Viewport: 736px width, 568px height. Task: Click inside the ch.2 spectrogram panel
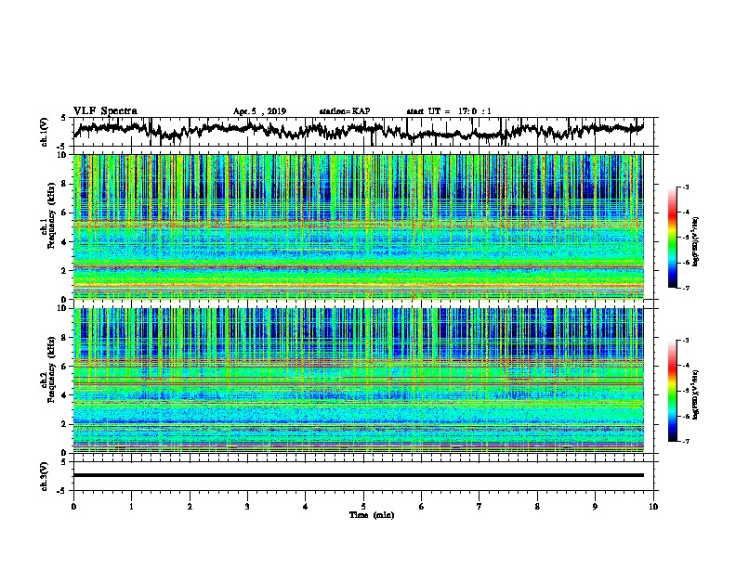tap(358, 381)
